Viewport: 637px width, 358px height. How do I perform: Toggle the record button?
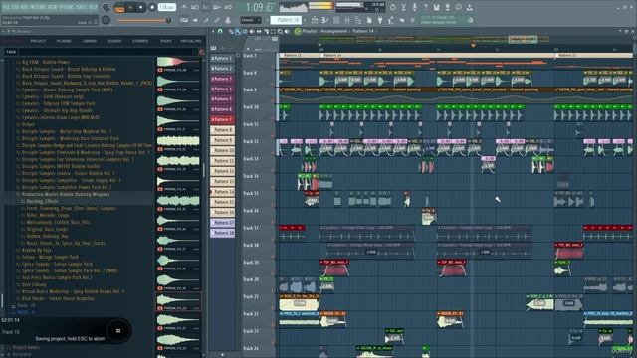[152, 7]
